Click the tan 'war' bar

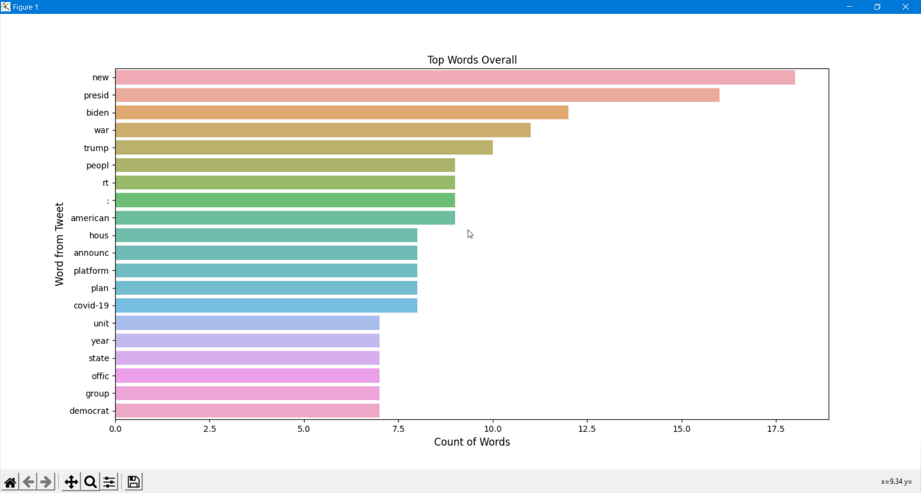[x=323, y=130]
